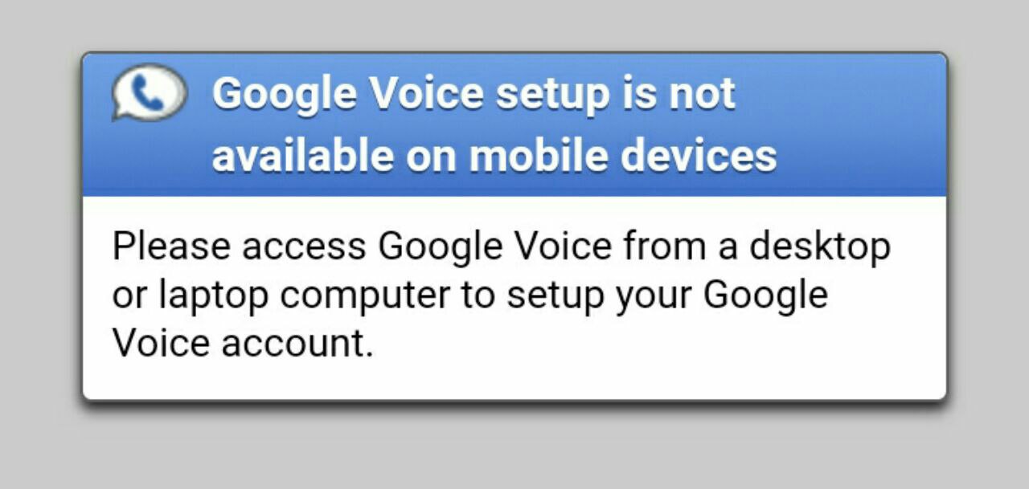Image resolution: width=1029 pixels, height=489 pixels.
Task: Click the gray background above the dialog
Action: [514, 24]
